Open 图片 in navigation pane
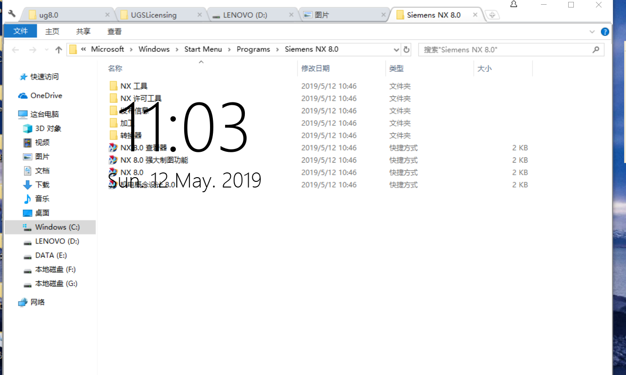This screenshot has height=375, width=626. (x=42, y=156)
